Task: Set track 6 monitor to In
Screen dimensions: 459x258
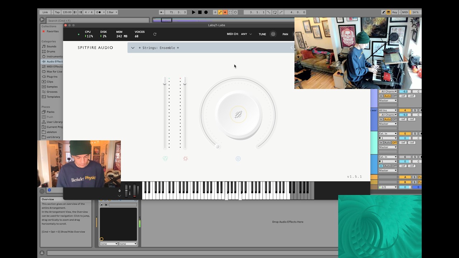Action: pos(381,166)
